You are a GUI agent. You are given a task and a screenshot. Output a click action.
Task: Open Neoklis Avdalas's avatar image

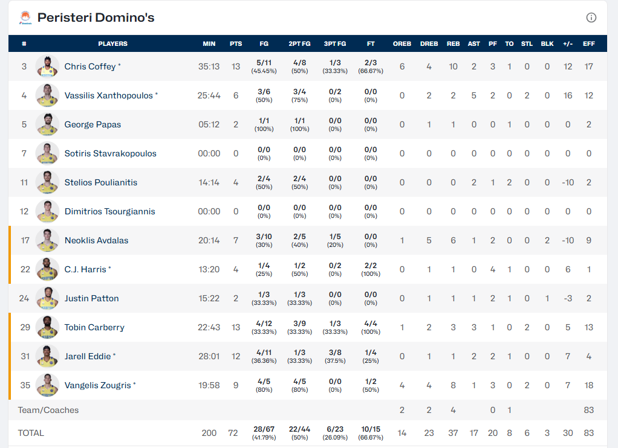[x=47, y=240]
